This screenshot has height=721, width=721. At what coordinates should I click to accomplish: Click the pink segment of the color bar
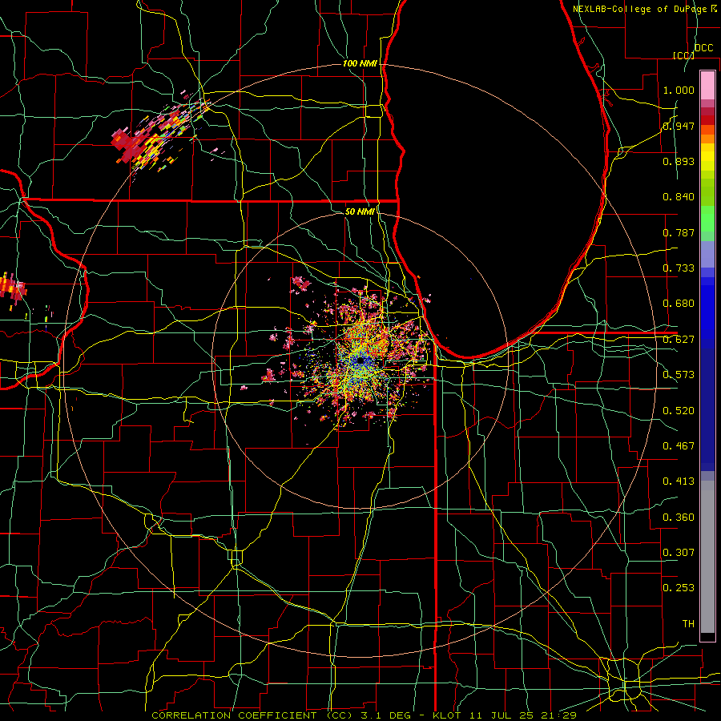pos(707,86)
